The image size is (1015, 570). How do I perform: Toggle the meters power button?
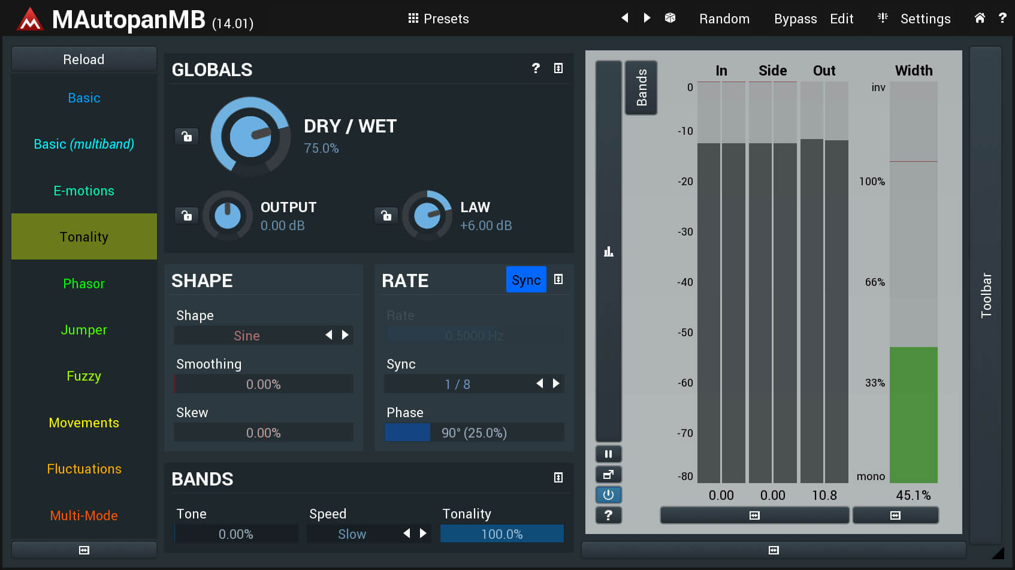click(x=609, y=495)
